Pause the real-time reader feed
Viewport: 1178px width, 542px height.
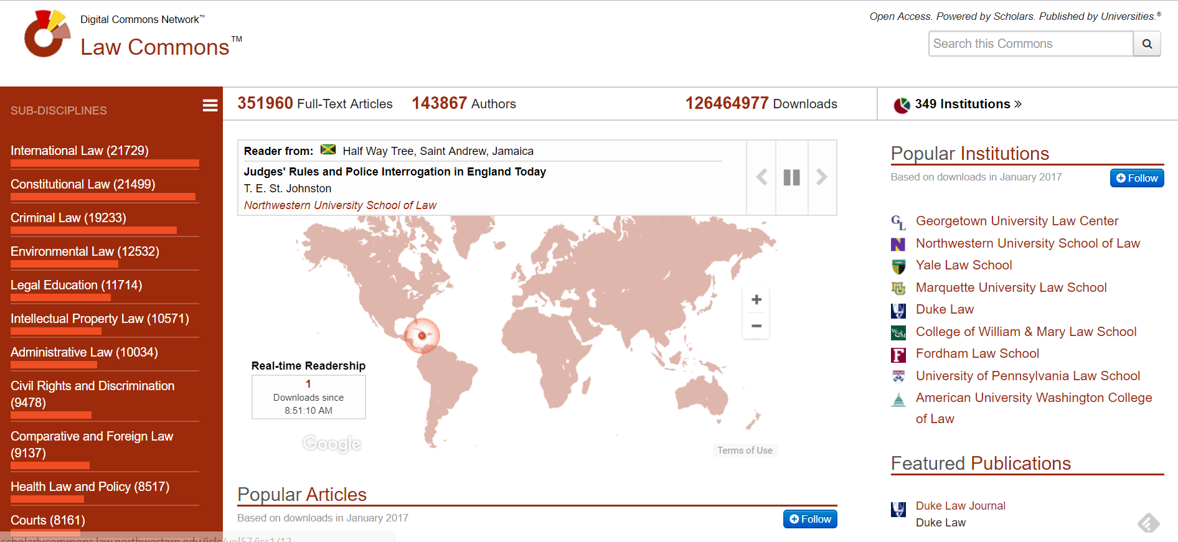[791, 177]
